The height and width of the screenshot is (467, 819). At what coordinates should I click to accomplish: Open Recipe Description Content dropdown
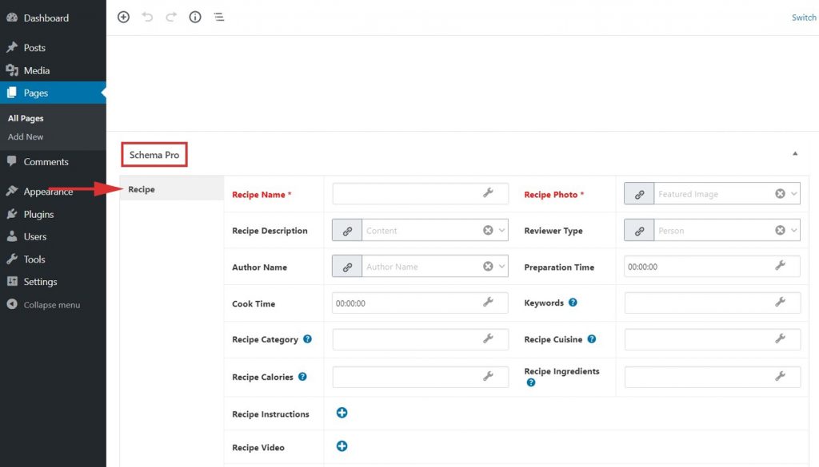point(501,231)
